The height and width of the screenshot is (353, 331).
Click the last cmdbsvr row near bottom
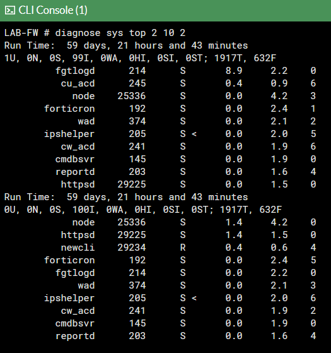click(185, 323)
